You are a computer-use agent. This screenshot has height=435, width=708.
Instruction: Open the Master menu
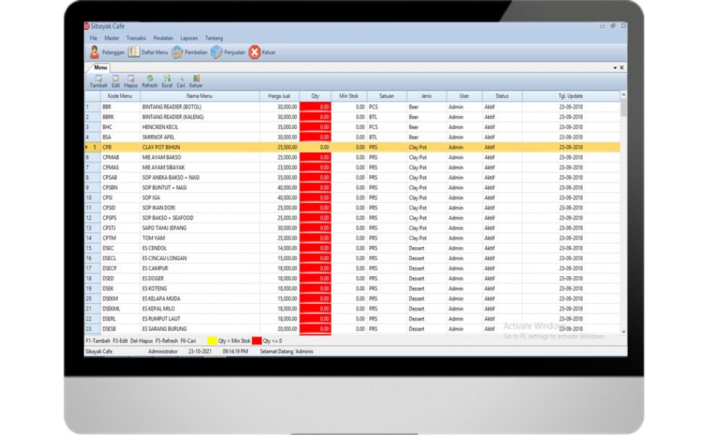click(x=111, y=38)
